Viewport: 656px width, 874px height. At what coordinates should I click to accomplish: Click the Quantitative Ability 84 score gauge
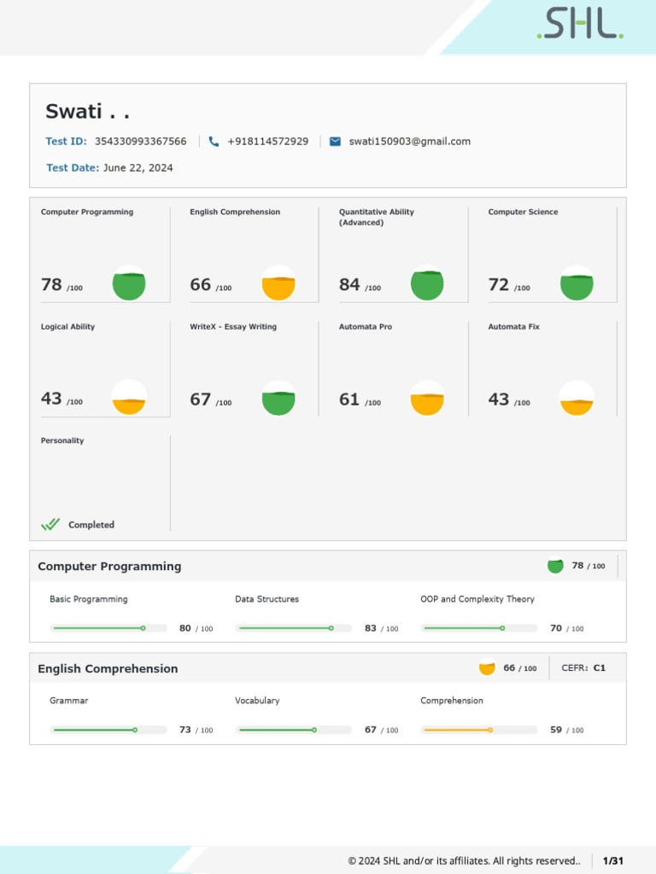pyautogui.click(x=427, y=283)
